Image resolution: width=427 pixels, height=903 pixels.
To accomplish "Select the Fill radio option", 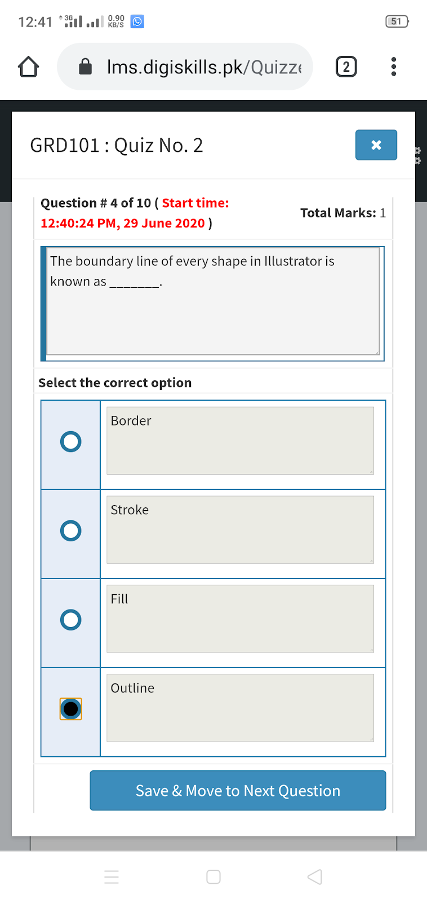I will tap(70, 620).
